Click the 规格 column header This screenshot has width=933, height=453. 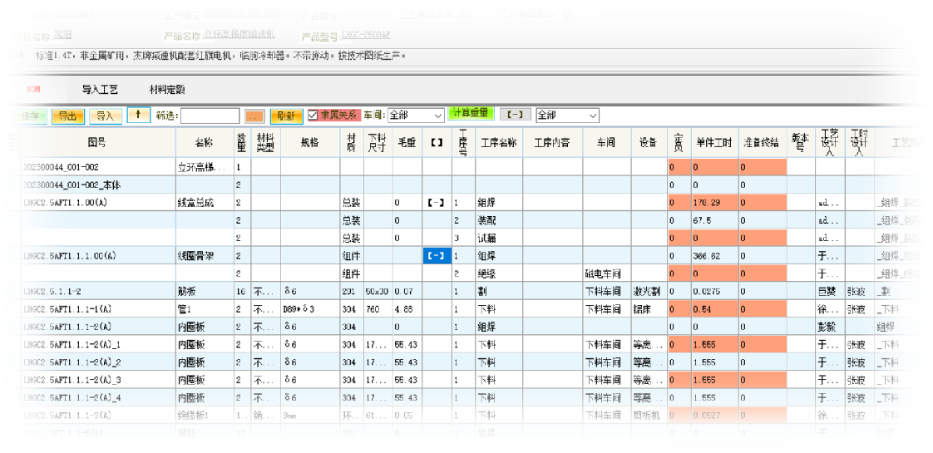click(x=310, y=143)
